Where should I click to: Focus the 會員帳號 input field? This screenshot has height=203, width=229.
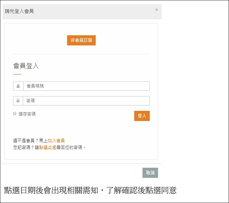(86, 86)
